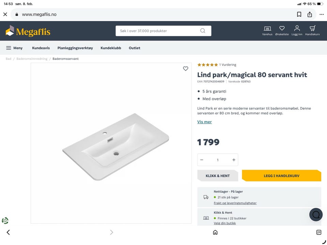This screenshot has width=327, height=245.
Task: Add product to wishlist via image heart
Action: point(186,68)
